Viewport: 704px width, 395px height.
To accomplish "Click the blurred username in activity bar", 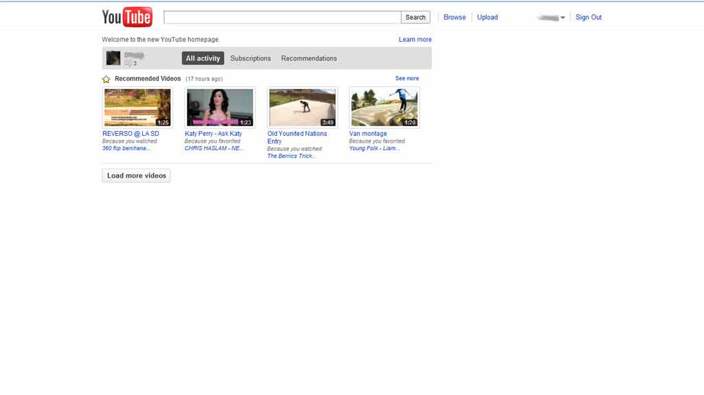I will tap(134, 56).
